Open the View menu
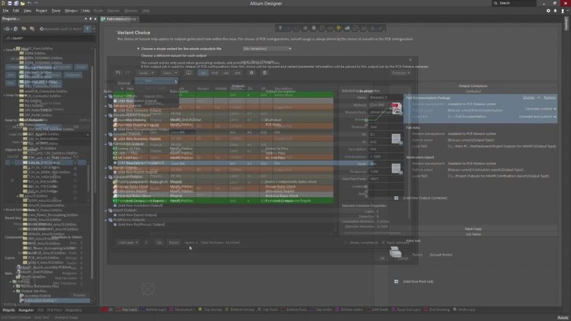571x321 pixels. coord(27,11)
